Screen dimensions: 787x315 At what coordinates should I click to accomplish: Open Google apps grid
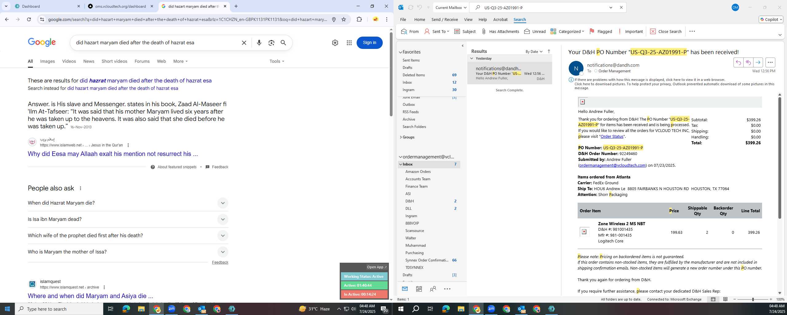coord(349,43)
